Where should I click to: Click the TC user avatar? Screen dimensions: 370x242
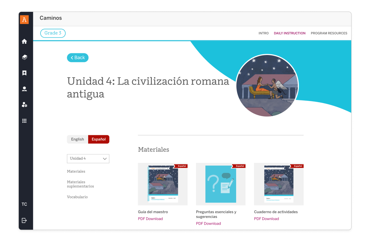coord(24,204)
